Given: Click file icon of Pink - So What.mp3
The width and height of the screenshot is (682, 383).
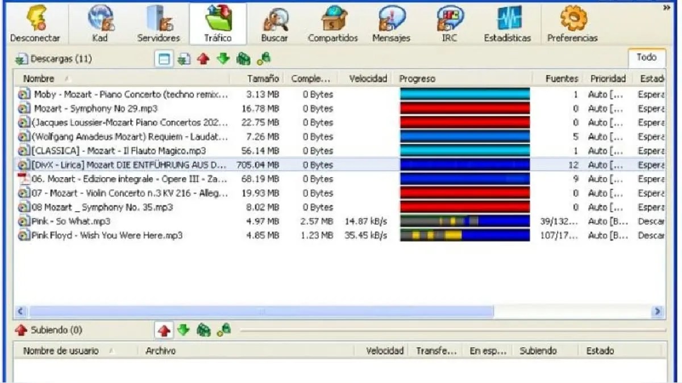Looking at the screenshot, I should pyautogui.click(x=24, y=221).
